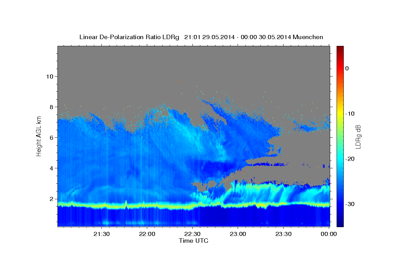Click the colorbar value -10
Viewport: 408px width, 272px height.
point(350,114)
